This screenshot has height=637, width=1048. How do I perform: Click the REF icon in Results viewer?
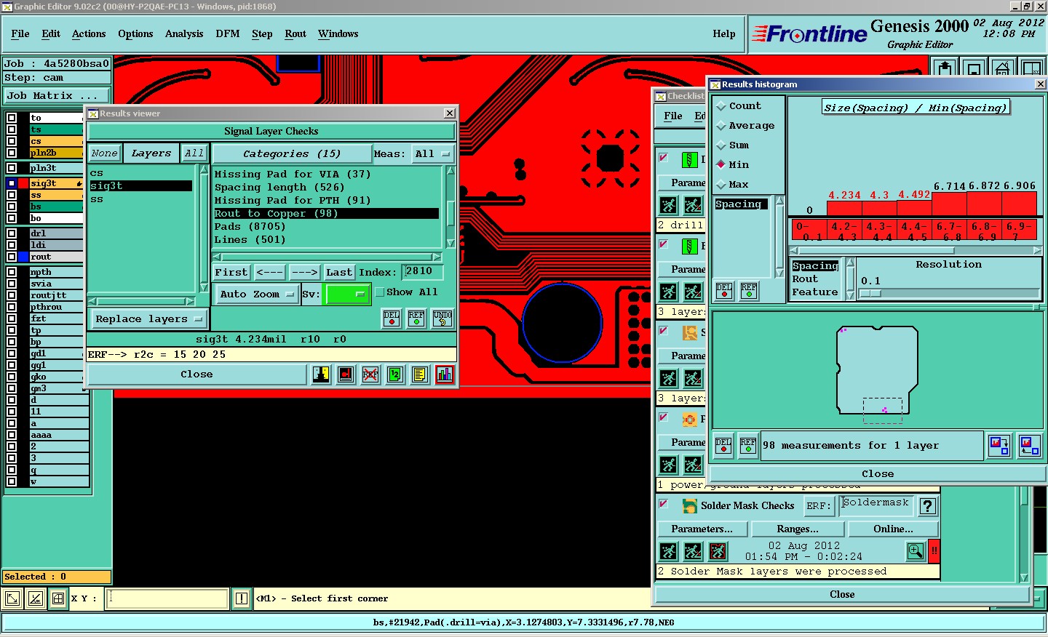[x=416, y=318]
